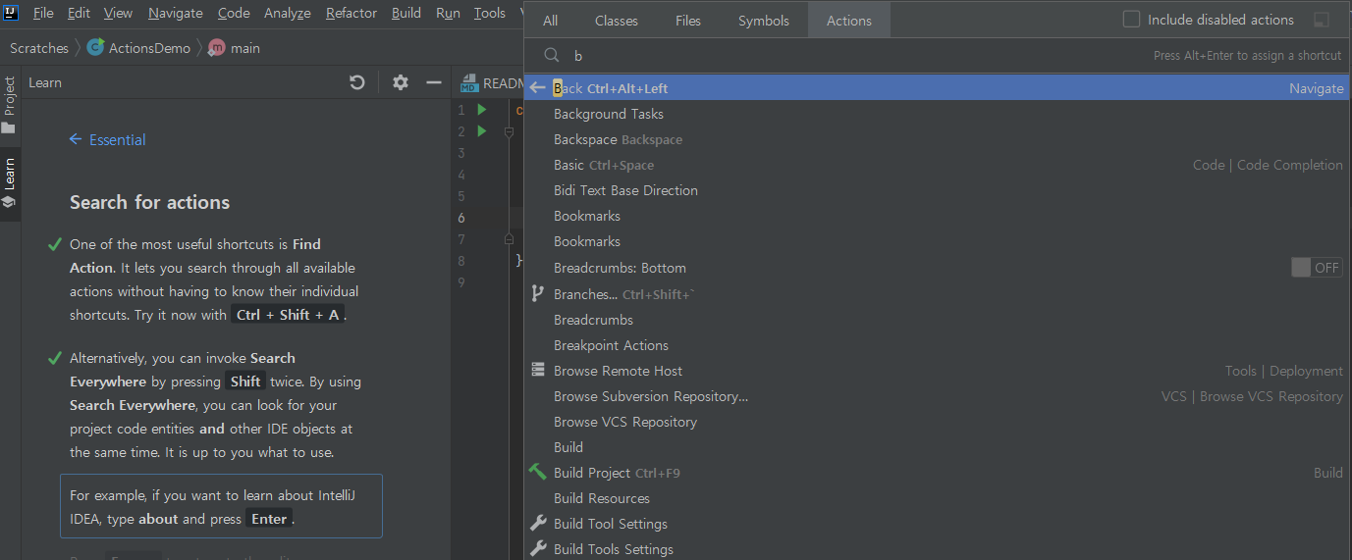Viewport: 1352px width, 560px height.
Task: Select Bidi Text Base Direction
Action: coord(937,190)
